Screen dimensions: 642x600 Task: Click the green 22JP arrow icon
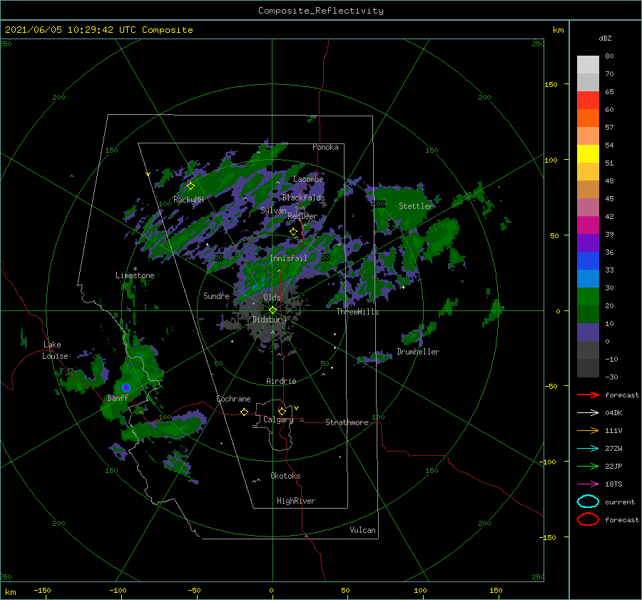[x=588, y=466]
